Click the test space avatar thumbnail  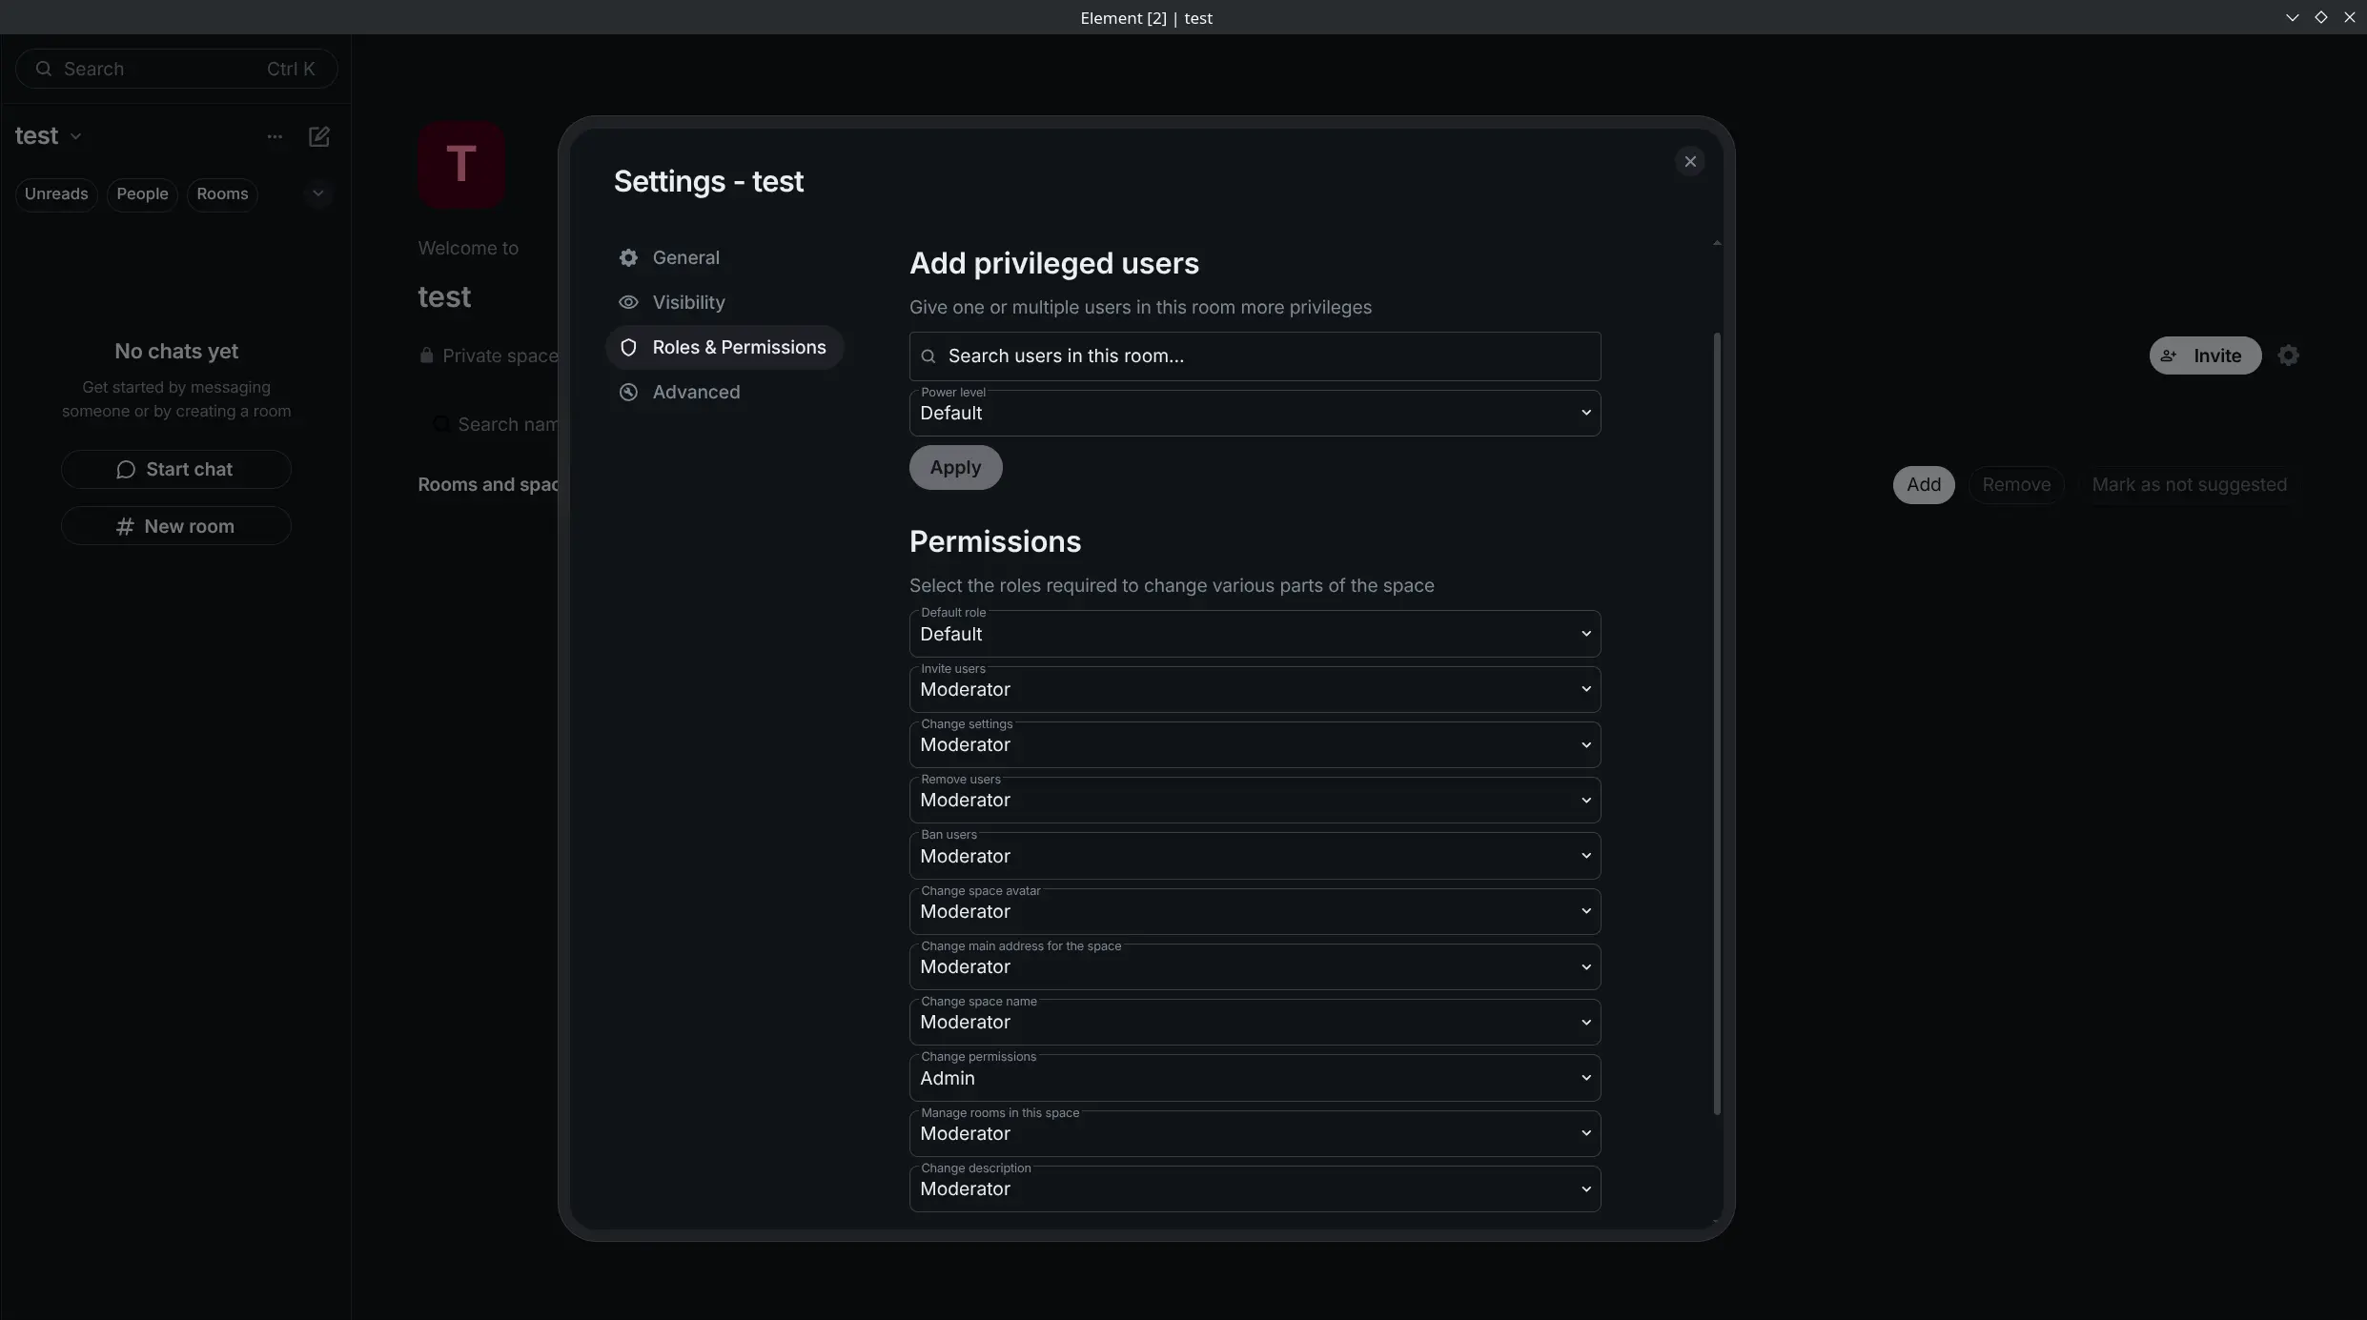click(461, 165)
